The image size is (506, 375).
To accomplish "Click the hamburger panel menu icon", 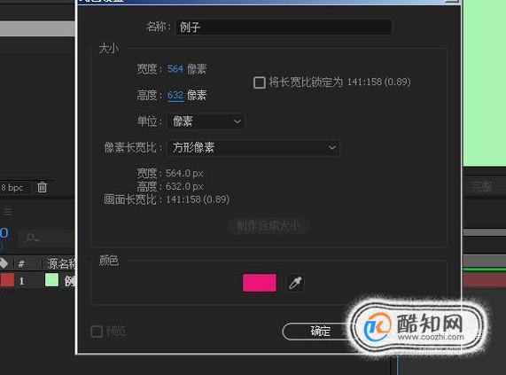I will pyautogui.click(x=8, y=212).
